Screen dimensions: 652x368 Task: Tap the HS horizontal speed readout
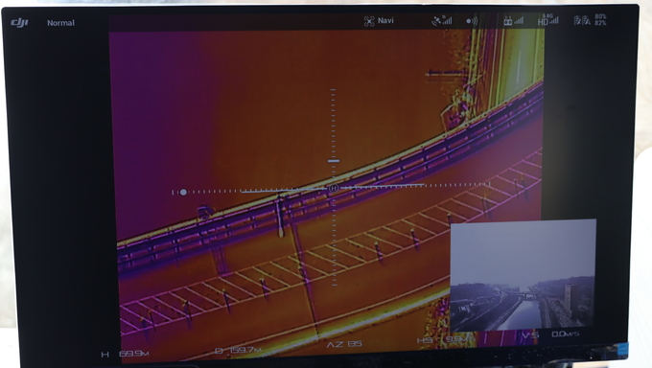coord(443,339)
